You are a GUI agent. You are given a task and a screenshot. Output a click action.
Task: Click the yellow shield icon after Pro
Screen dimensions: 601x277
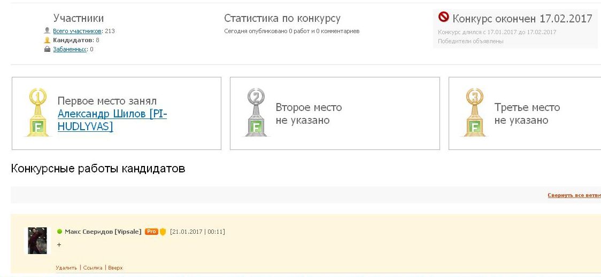(163, 232)
